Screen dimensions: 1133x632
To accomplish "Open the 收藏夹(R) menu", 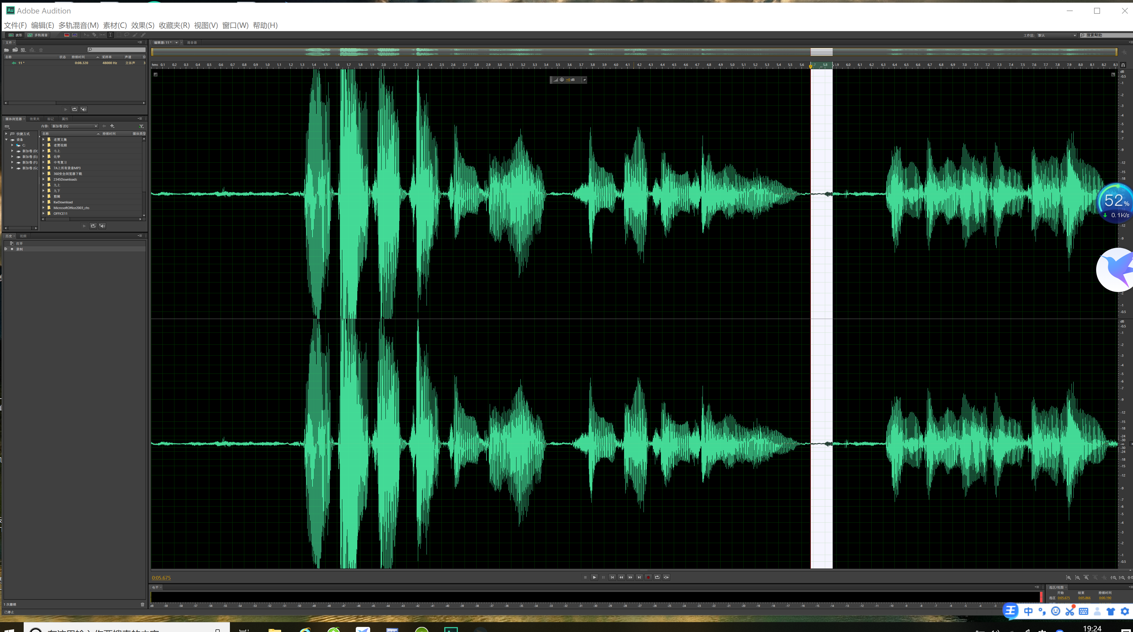I will (174, 25).
